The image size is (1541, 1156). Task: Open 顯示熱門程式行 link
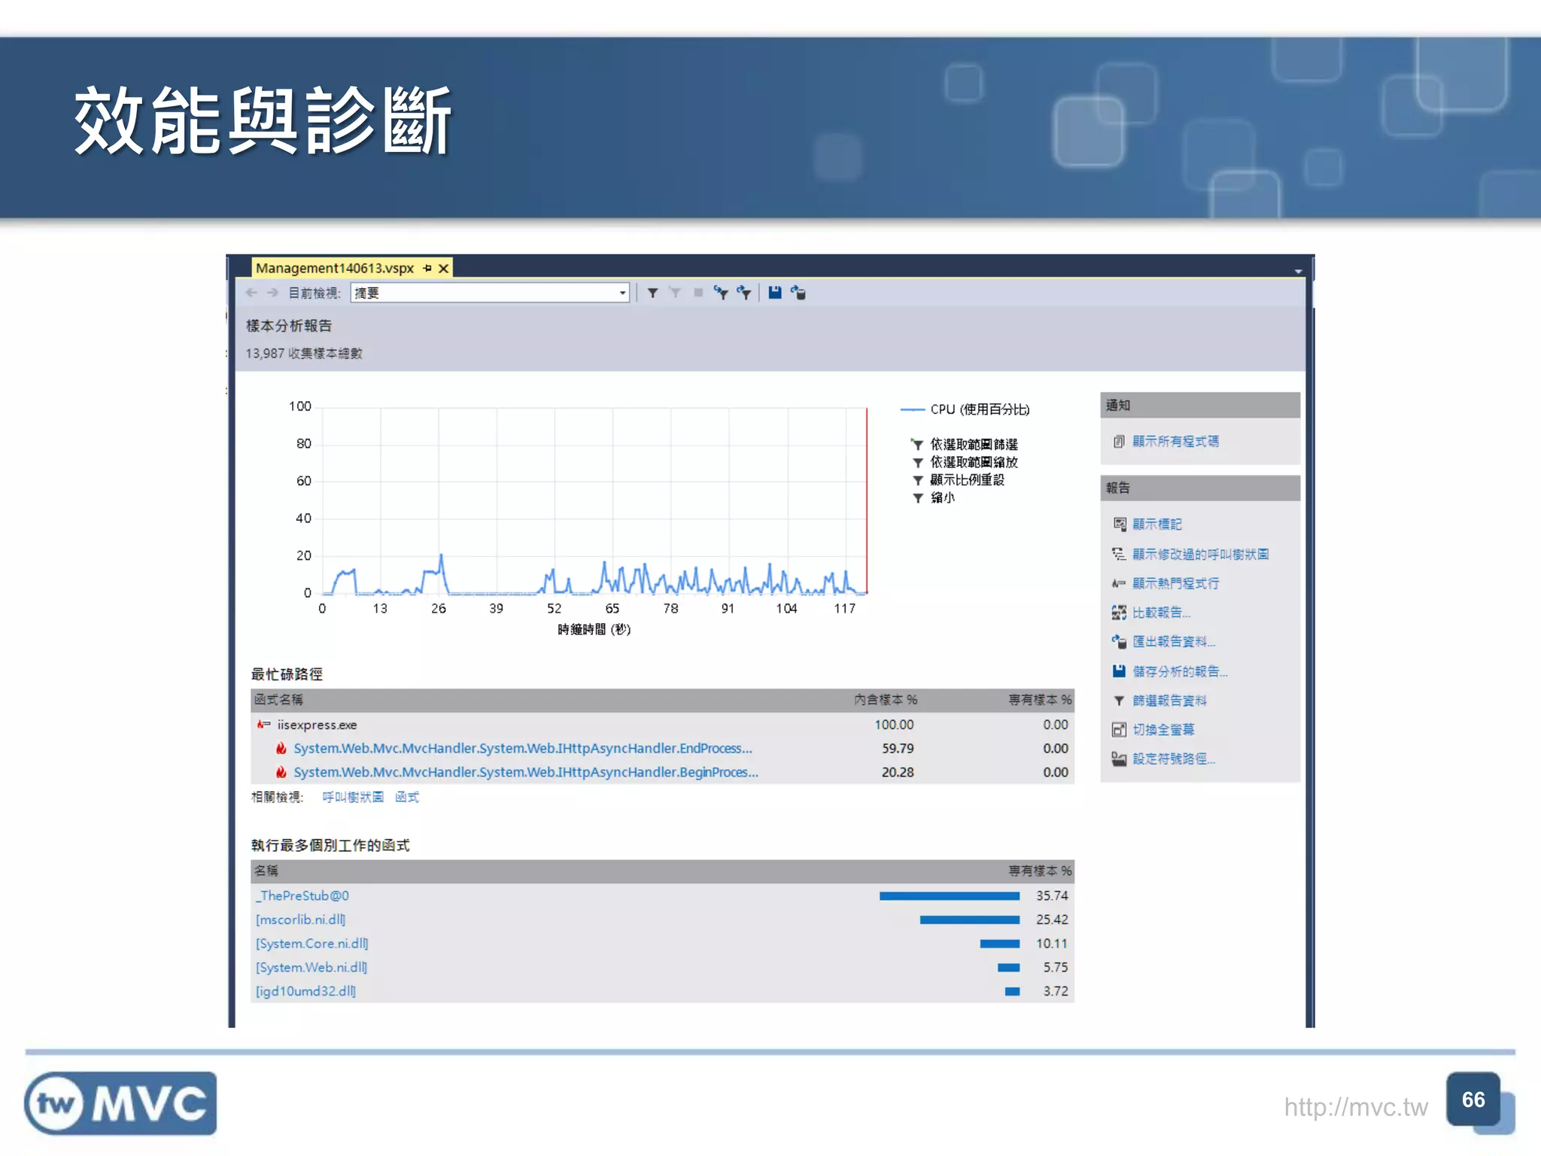point(1175,583)
